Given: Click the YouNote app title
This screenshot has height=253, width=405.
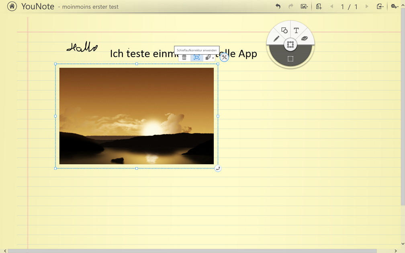Looking at the screenshot, I should coord(38,6).
